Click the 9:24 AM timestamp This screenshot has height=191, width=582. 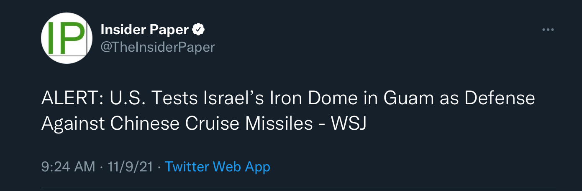click(68, 167)
